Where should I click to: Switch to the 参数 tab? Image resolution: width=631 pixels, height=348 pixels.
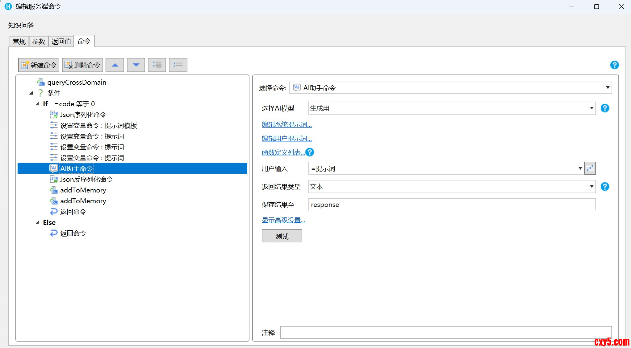39,41
